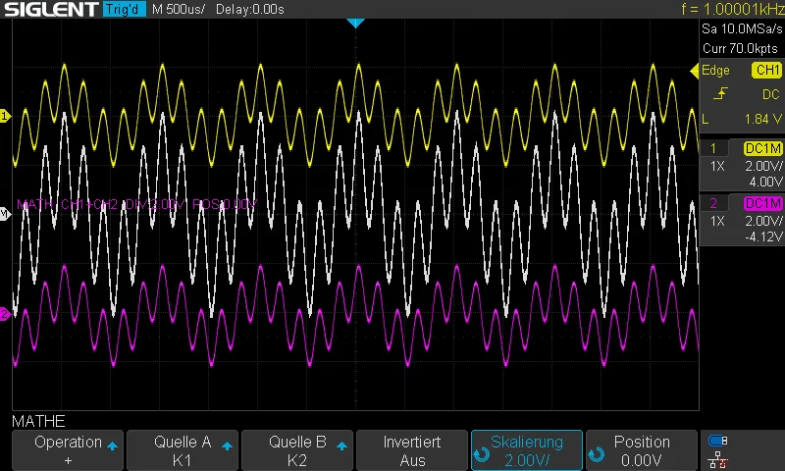Click channel 1 offset value 4.00V
The width and height of the screenshot is (785, 471).
coord(765,182)
